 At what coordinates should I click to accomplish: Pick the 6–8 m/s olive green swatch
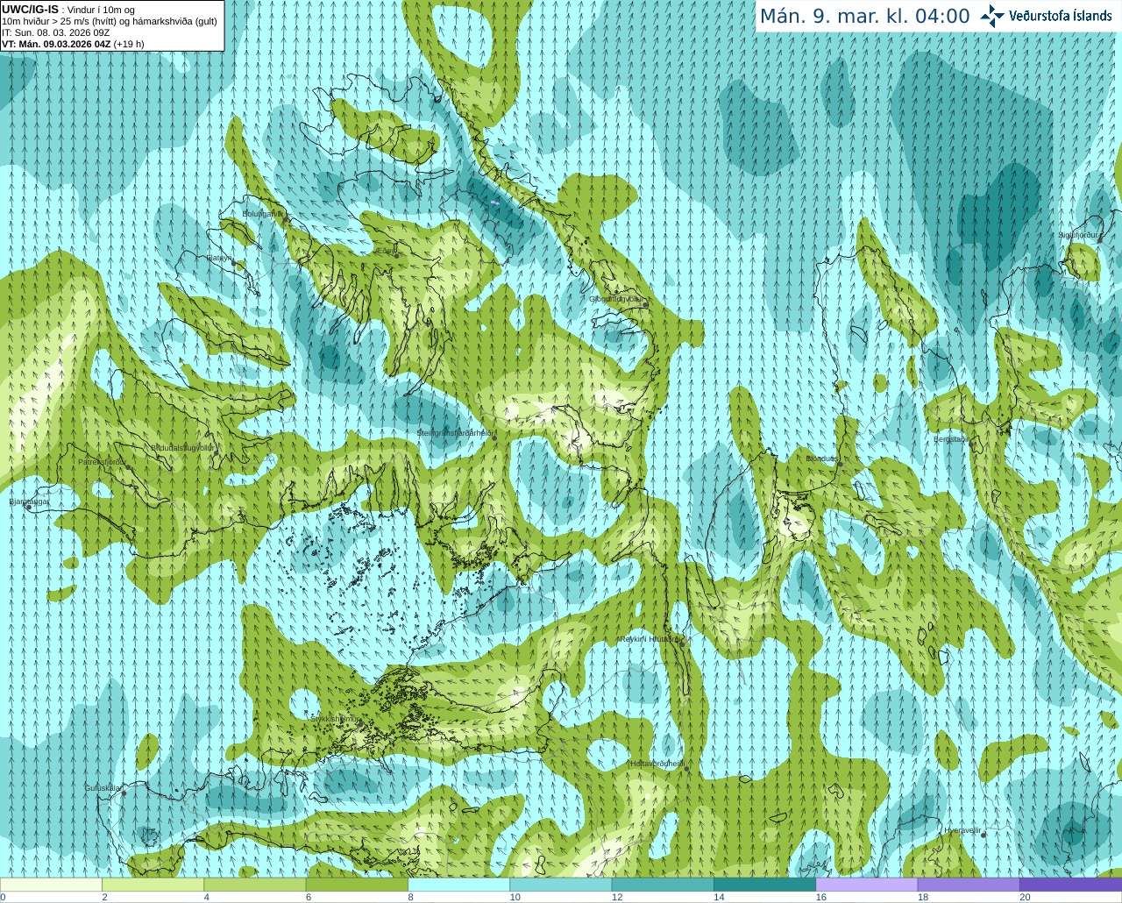click(x=357, y=885)
